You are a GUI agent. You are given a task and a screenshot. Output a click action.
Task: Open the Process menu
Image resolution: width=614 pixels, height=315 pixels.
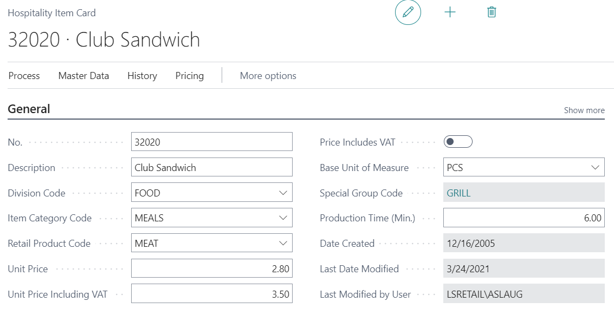point(24,76)
